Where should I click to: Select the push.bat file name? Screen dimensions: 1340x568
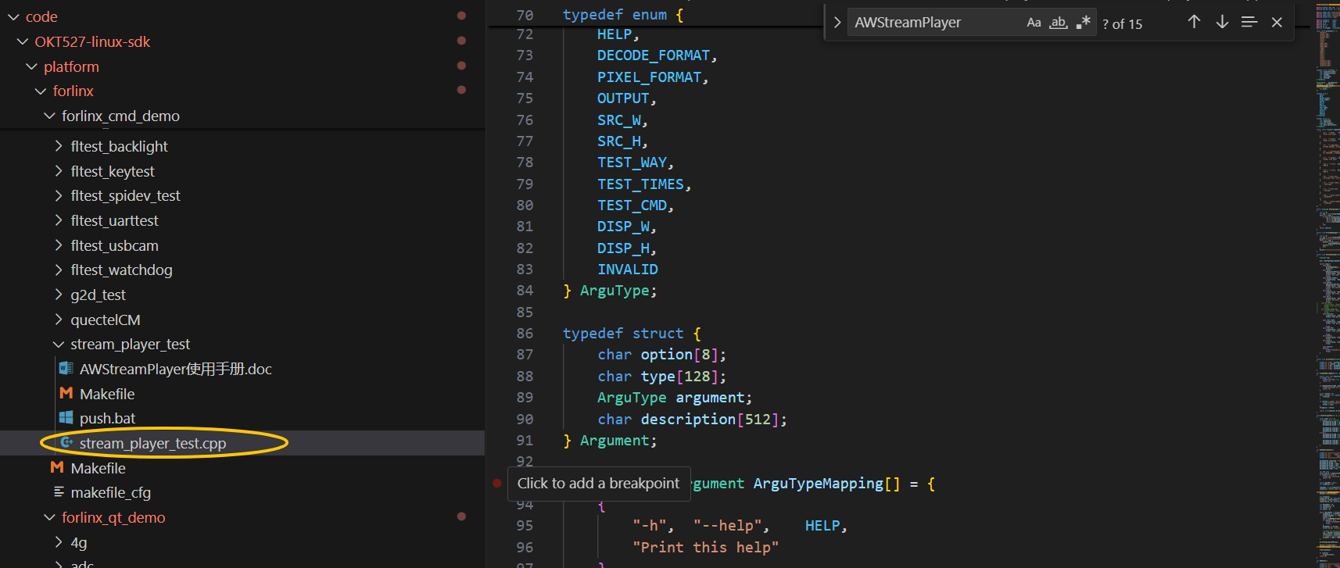pyautogui.click(x=107, y=419)
